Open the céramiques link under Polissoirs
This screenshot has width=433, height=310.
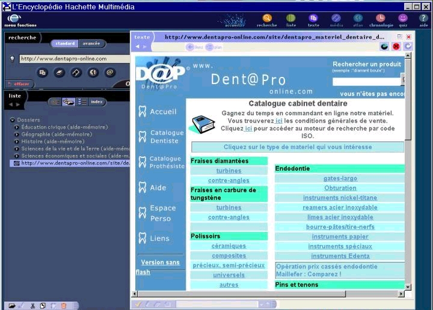(x=229, y=246)
